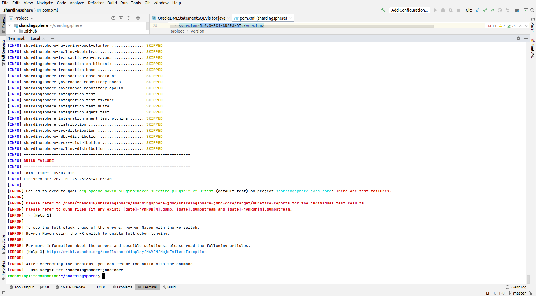Screen dimensions: 536x296
Task: Collapse all nodes in the Project panel
Action: (x=128, y=18)
